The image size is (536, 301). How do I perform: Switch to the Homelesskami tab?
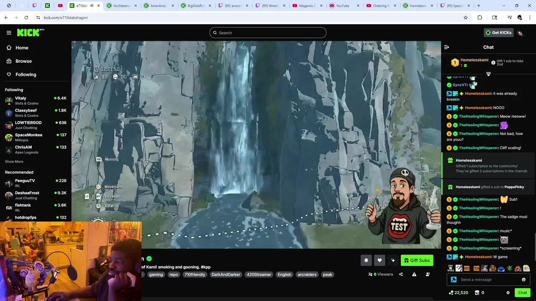point(418,6)
